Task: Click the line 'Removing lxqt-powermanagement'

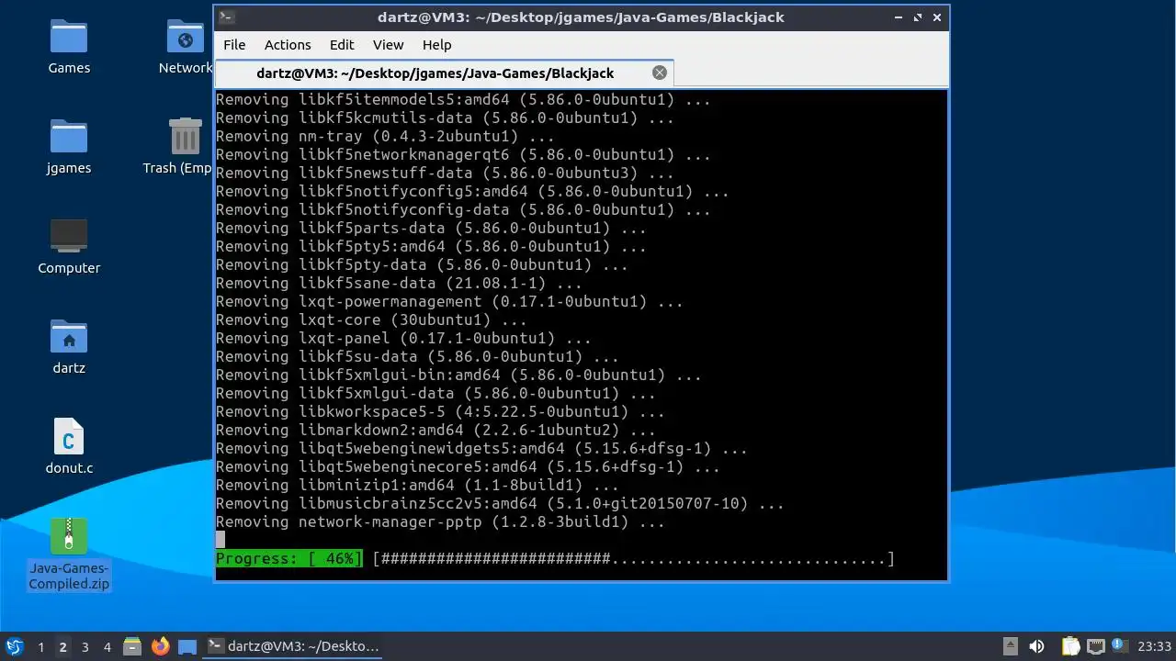Action: (x=449, y=301)
